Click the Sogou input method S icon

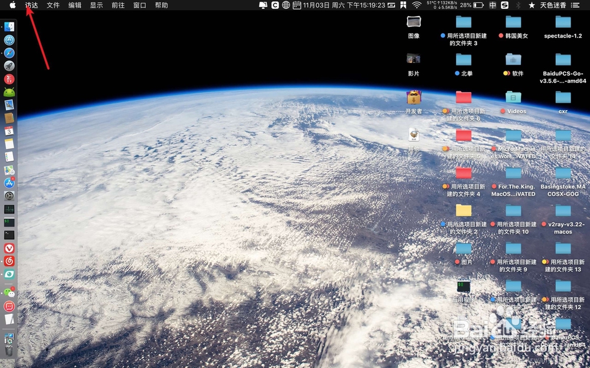504,5
